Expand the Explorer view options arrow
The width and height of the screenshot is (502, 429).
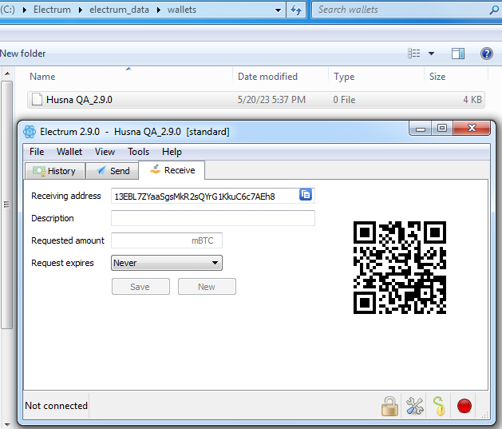(x=431, y=54)
